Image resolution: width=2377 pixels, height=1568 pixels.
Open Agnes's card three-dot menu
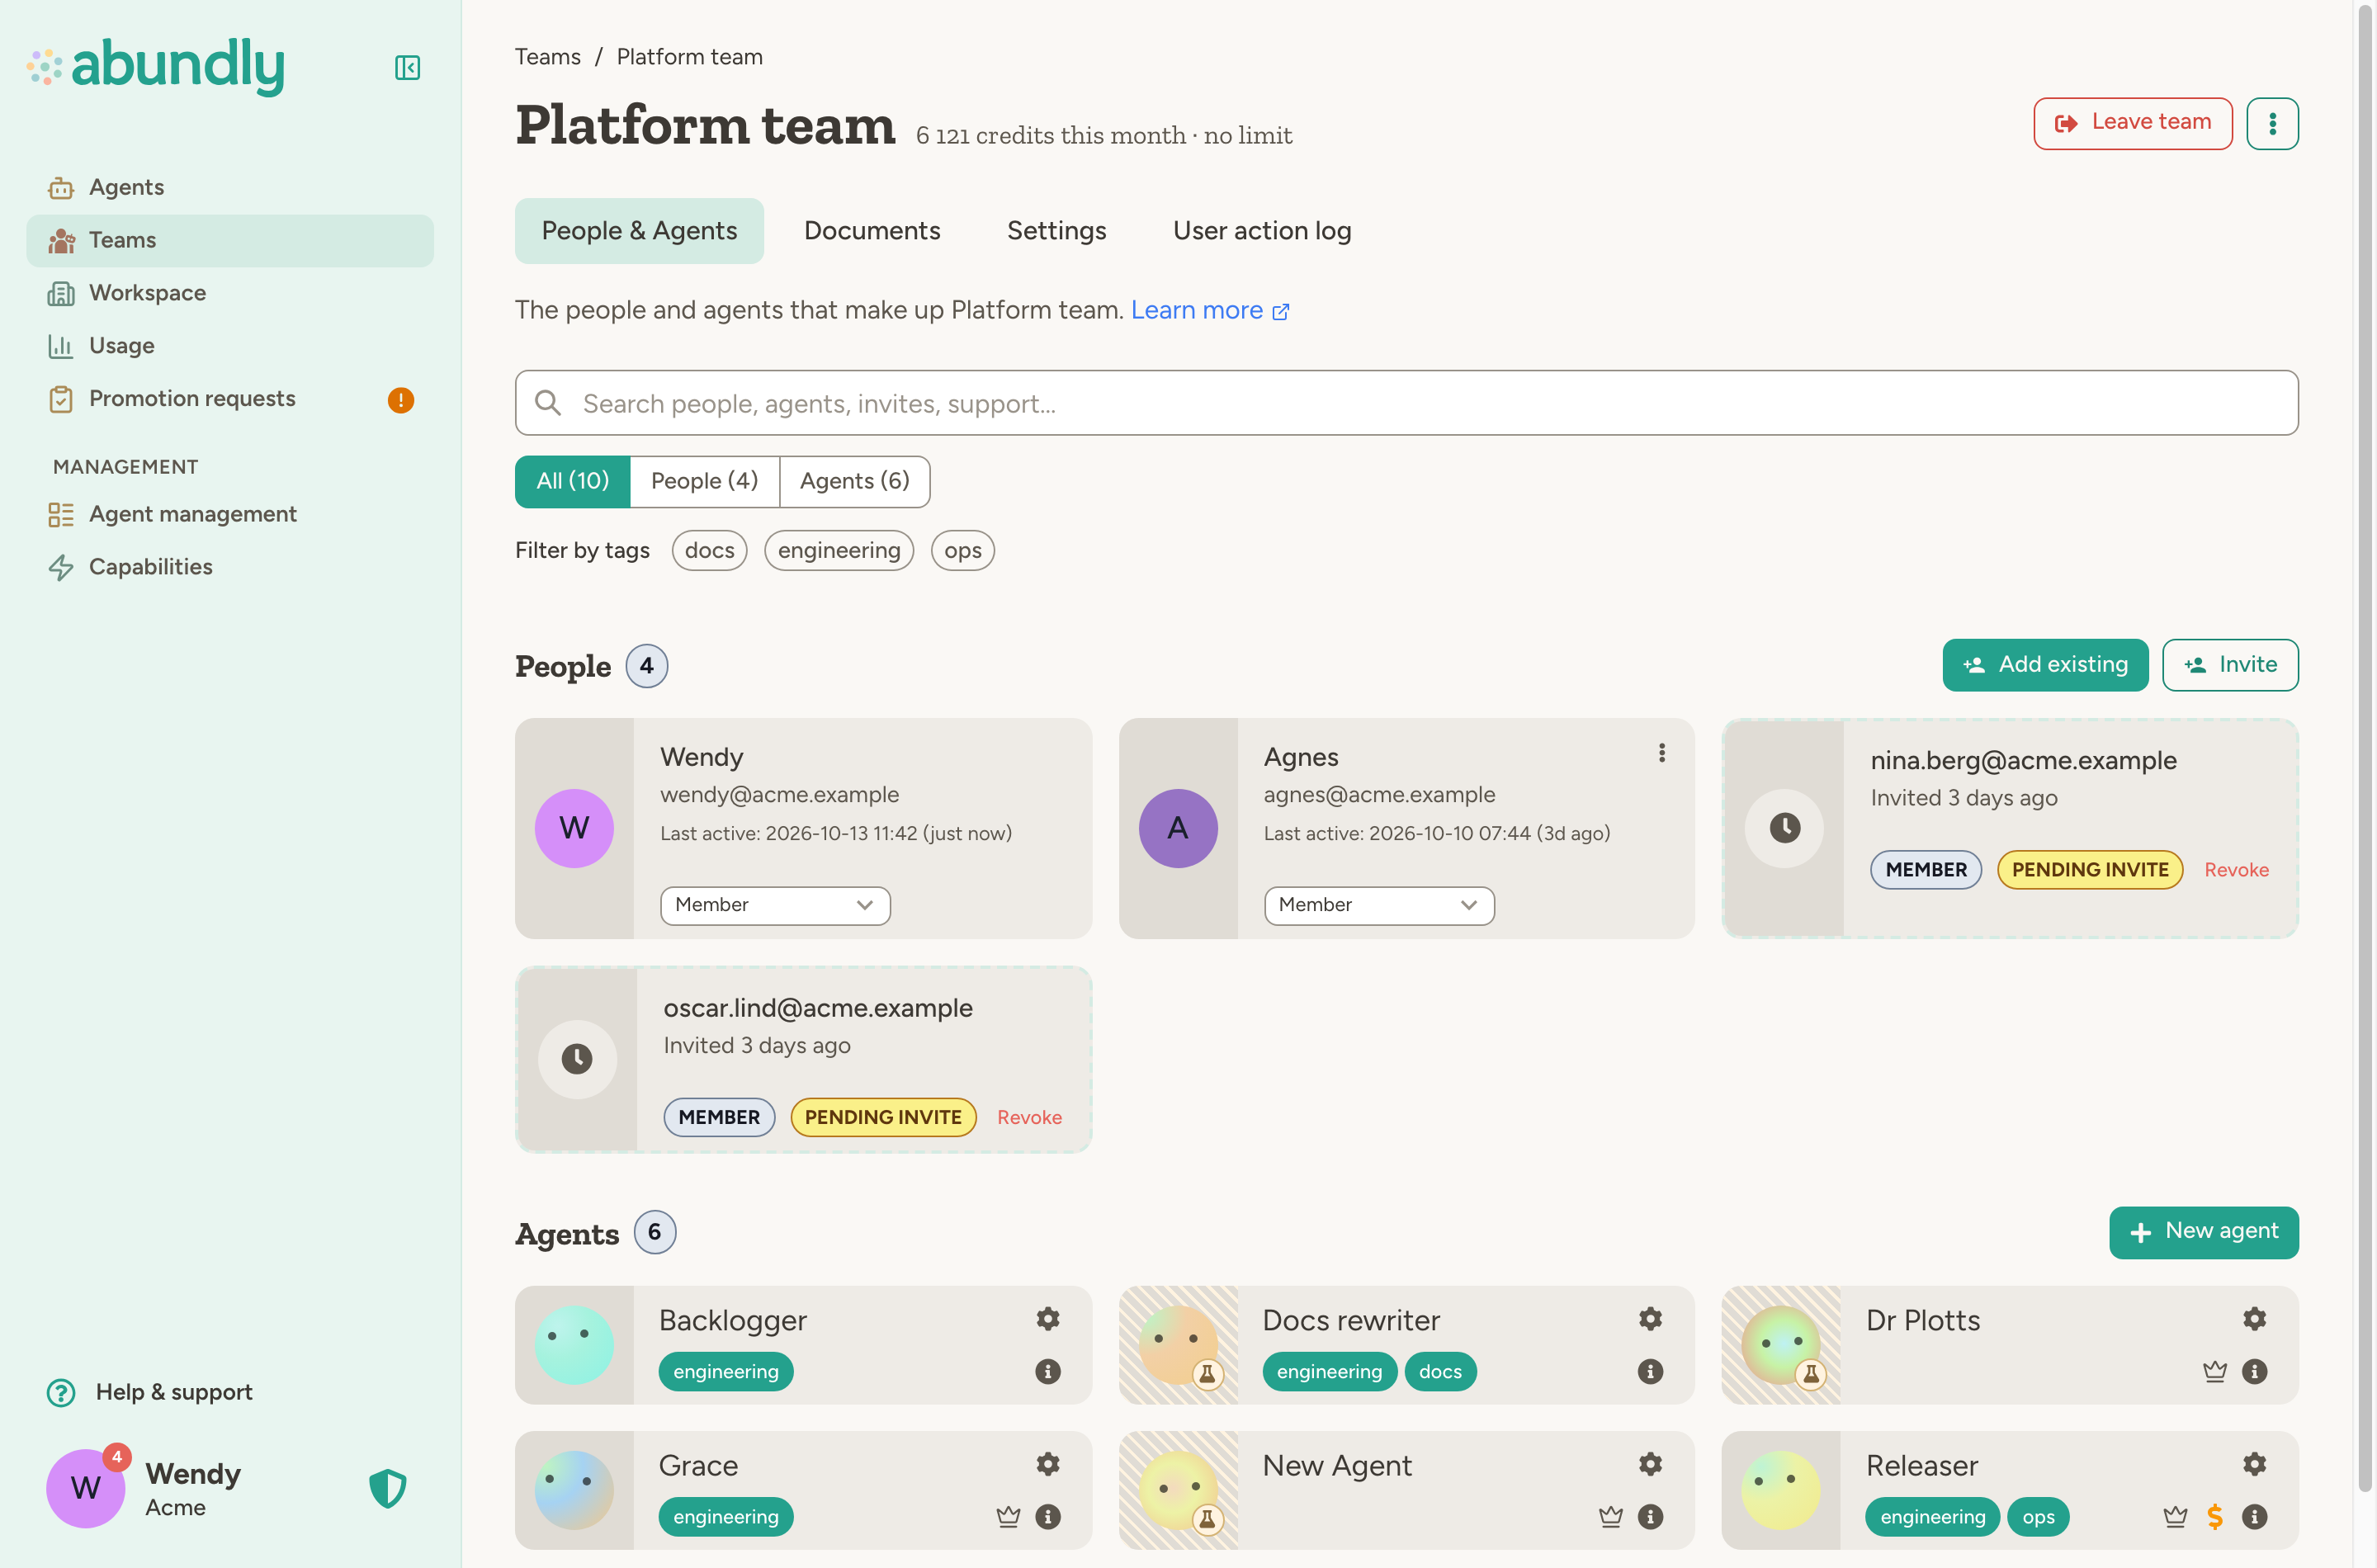click(x=1661, y=753)
